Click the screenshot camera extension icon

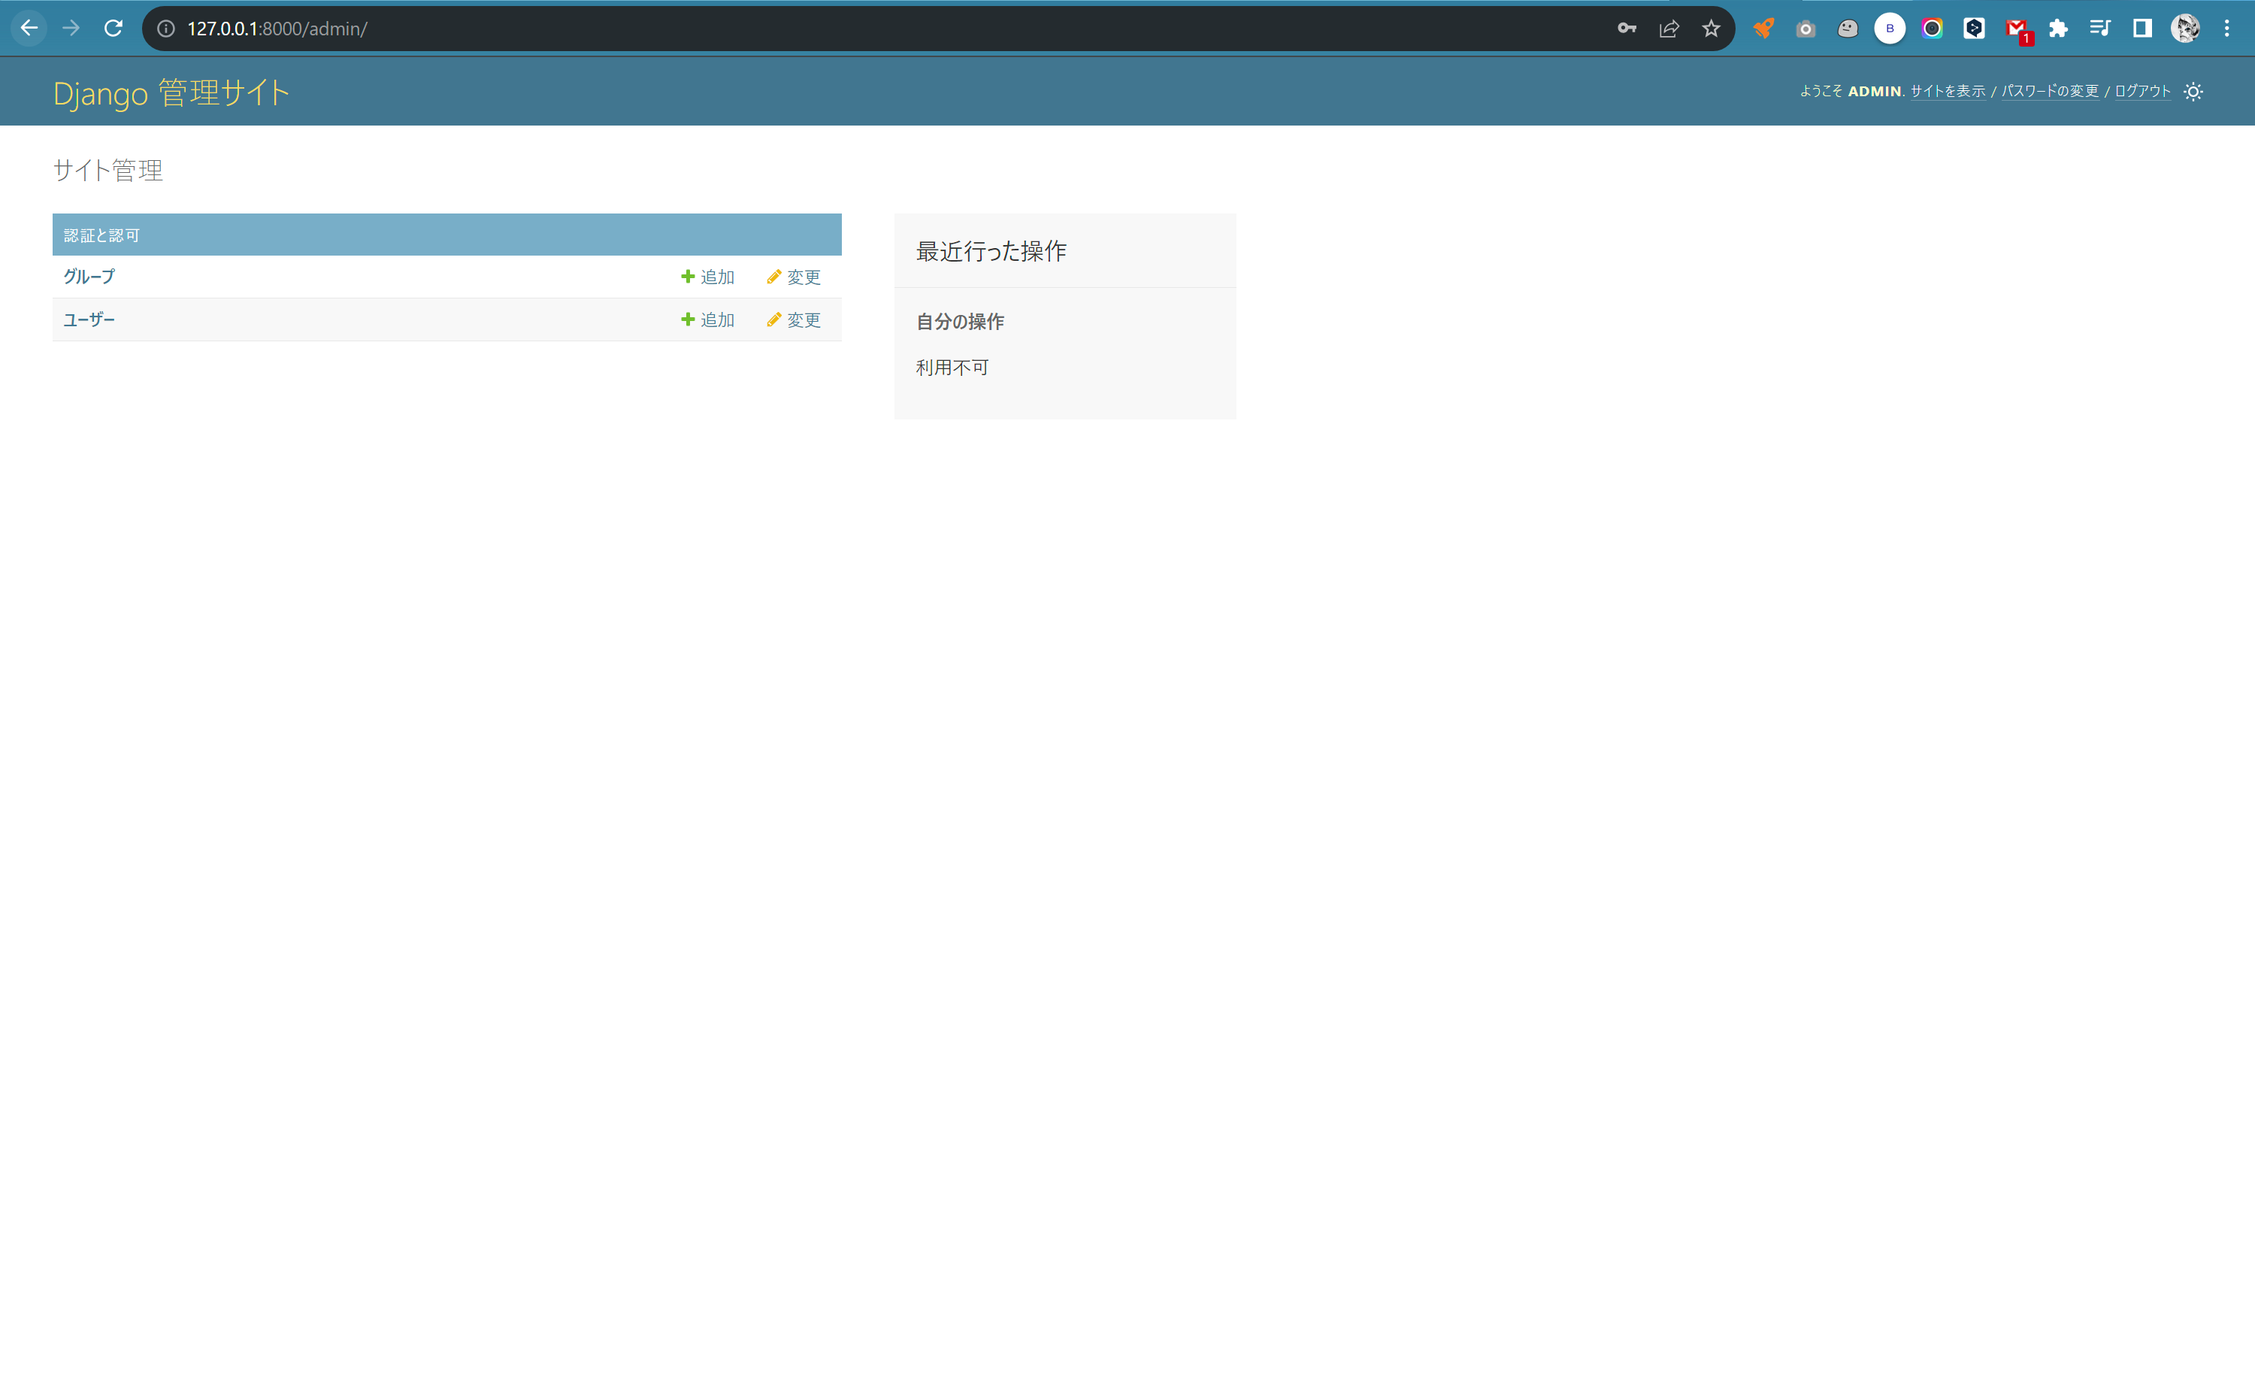tap(1806, 29)
